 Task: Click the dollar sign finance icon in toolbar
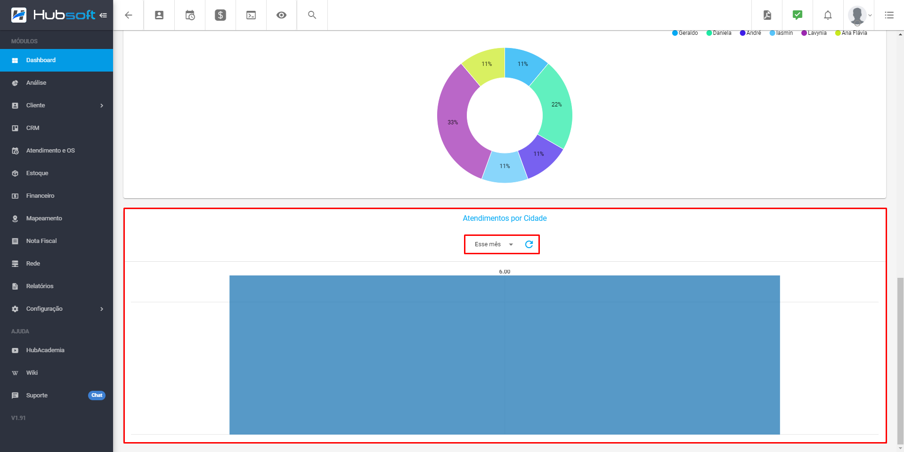[x=220, y=15]
